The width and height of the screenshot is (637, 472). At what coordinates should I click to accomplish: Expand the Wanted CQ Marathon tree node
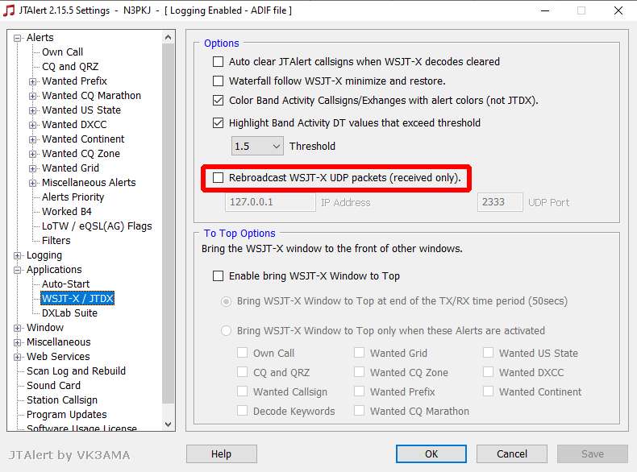click(x=32, y=96)
